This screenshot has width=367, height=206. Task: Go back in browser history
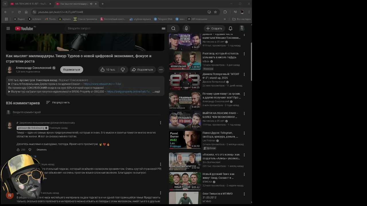pyautogui.click(x=5, y=12)
